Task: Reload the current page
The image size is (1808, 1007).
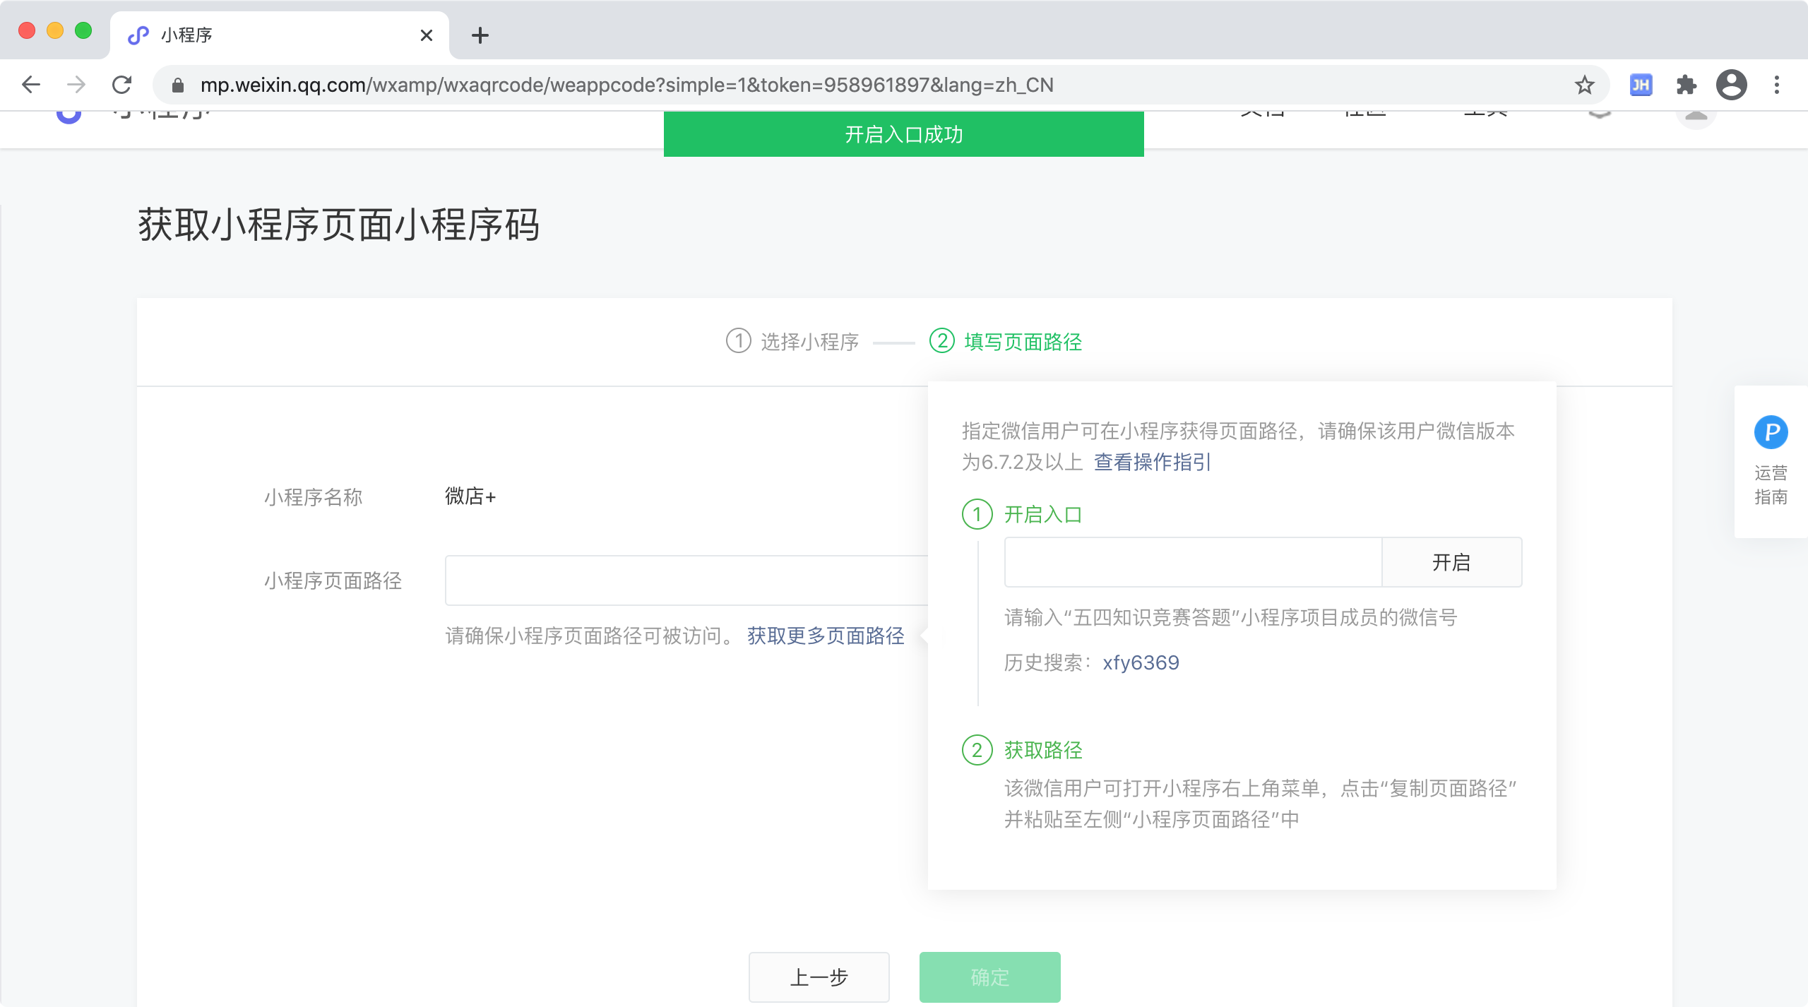Action: [x=121, y=85]
